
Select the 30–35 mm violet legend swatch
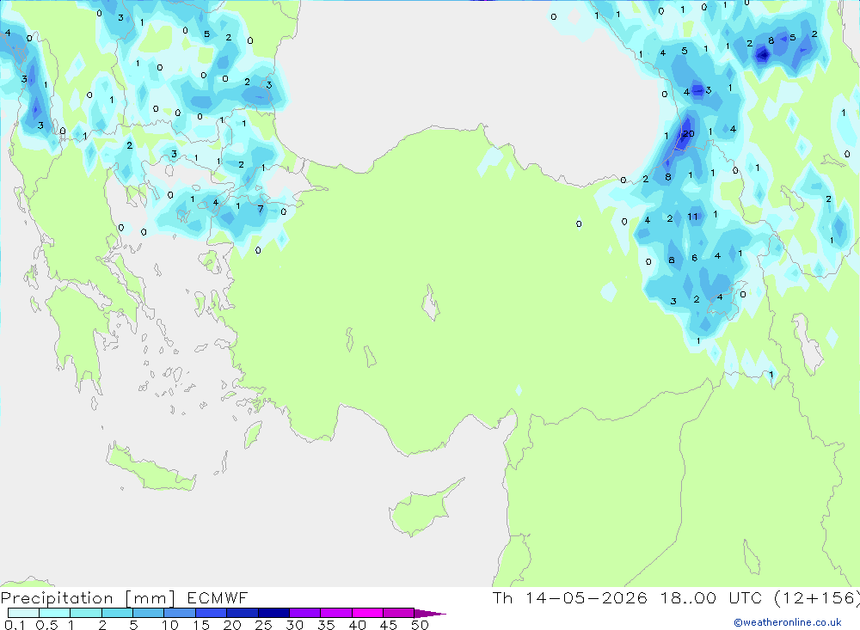pyautogui.click(x=304, y=613)
